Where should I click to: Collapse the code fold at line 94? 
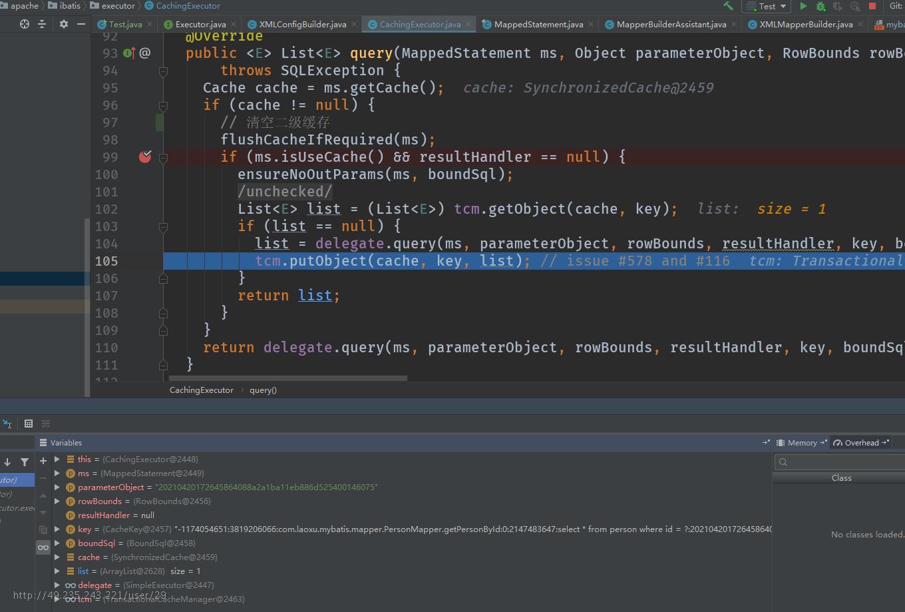pyautogui.click(x=163, y=72)
